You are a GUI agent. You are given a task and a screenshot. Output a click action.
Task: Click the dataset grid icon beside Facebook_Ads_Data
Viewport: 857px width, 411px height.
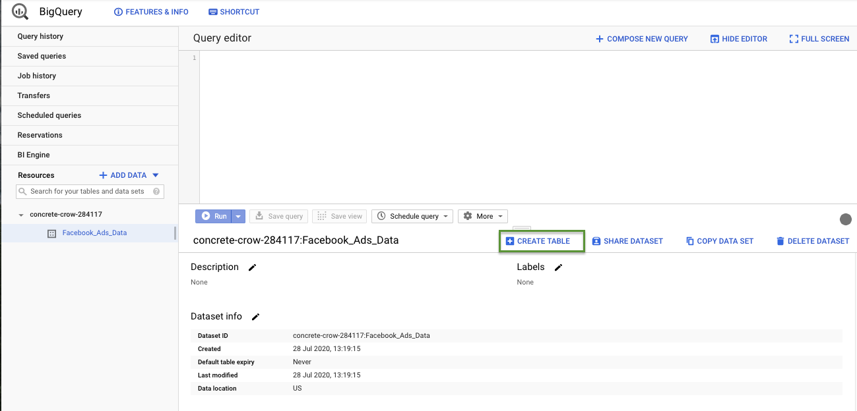point(52,233)
